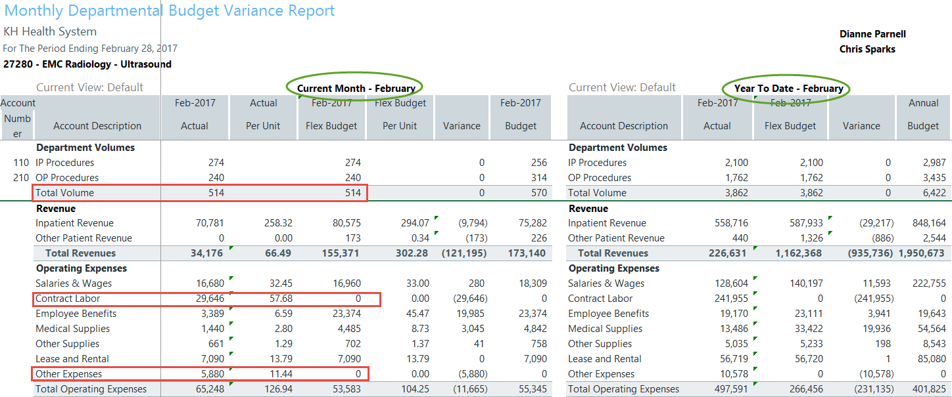Click the Actual Per Unit column header
The height and width of the screenshot is (397, 952).
coord(263,114)
